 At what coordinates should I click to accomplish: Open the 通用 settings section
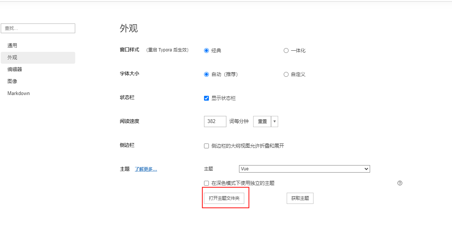[x=12, y=45]
